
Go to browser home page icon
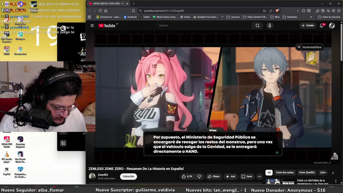coord(106,11)
